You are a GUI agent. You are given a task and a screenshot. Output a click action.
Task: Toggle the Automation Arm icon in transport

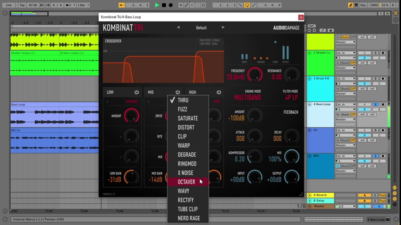[x=186, y=5]
